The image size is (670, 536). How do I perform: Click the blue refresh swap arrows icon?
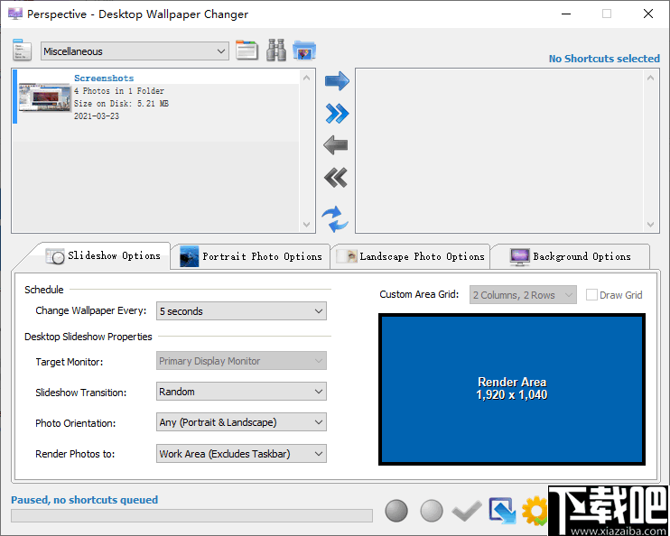[335, 219]
